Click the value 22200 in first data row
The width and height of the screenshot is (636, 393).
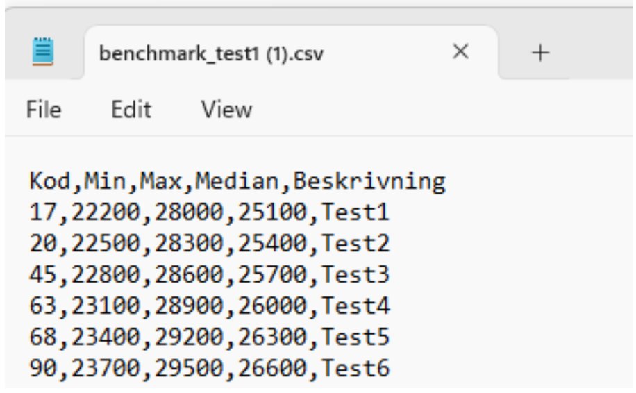[x=106, y=212]
